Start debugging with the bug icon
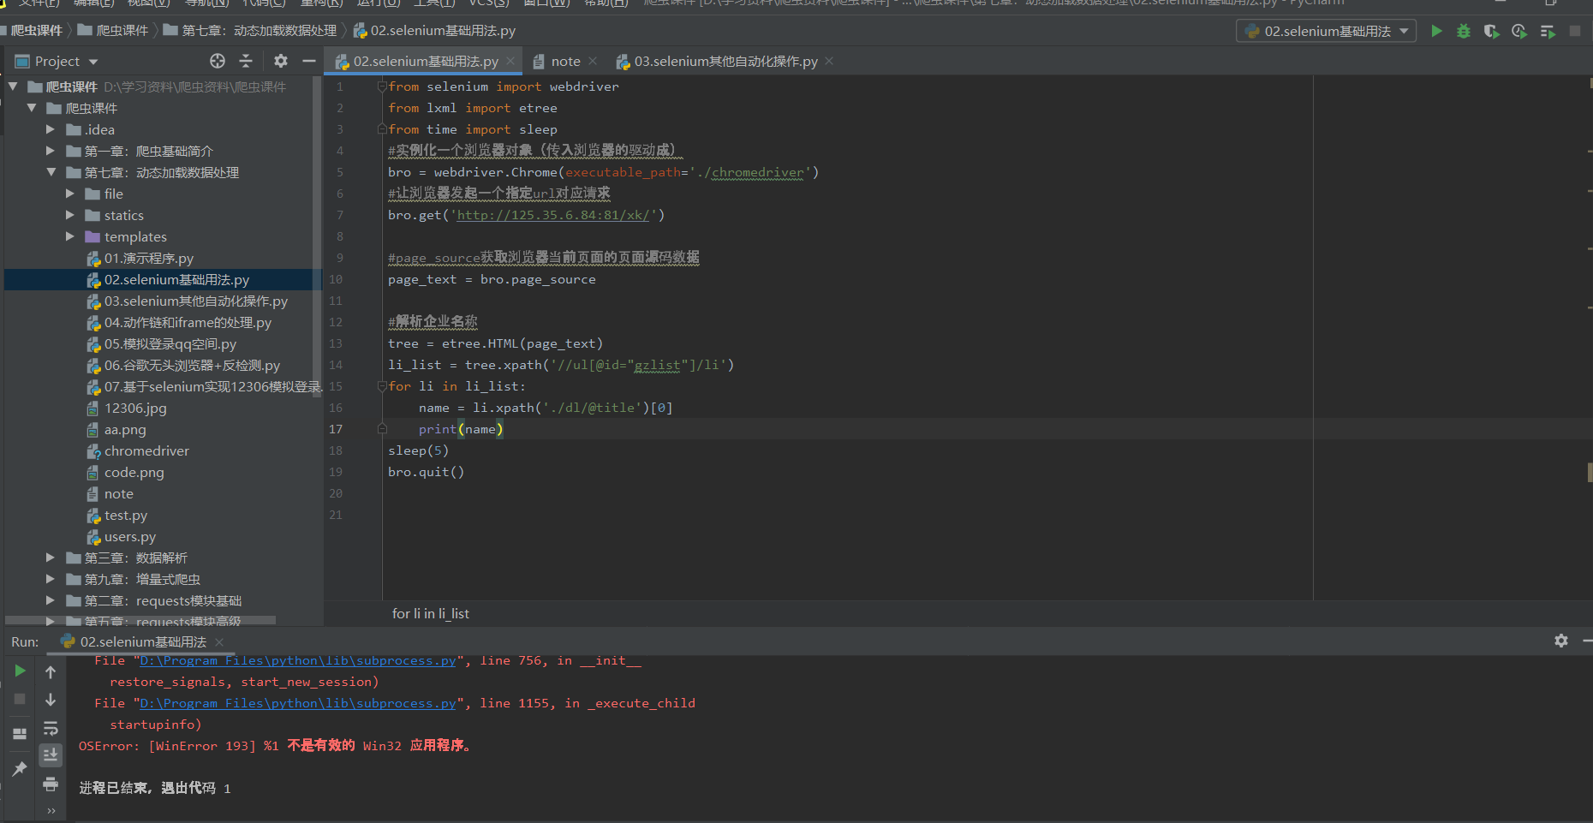This screenshot has height=823, width=1593. (1464, 31)
